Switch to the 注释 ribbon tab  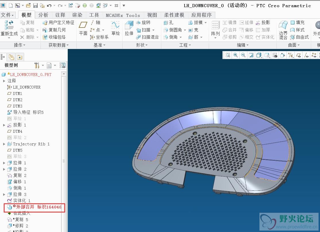click(60, 15)
